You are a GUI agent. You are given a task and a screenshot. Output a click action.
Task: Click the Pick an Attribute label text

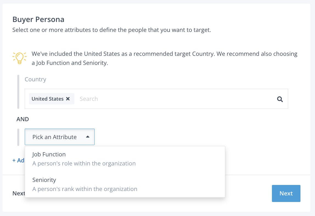54,137
